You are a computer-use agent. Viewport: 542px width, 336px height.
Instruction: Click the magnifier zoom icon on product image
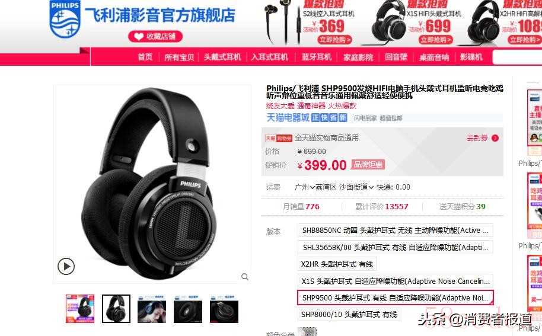pyautogui.click(x=245, y=277)
